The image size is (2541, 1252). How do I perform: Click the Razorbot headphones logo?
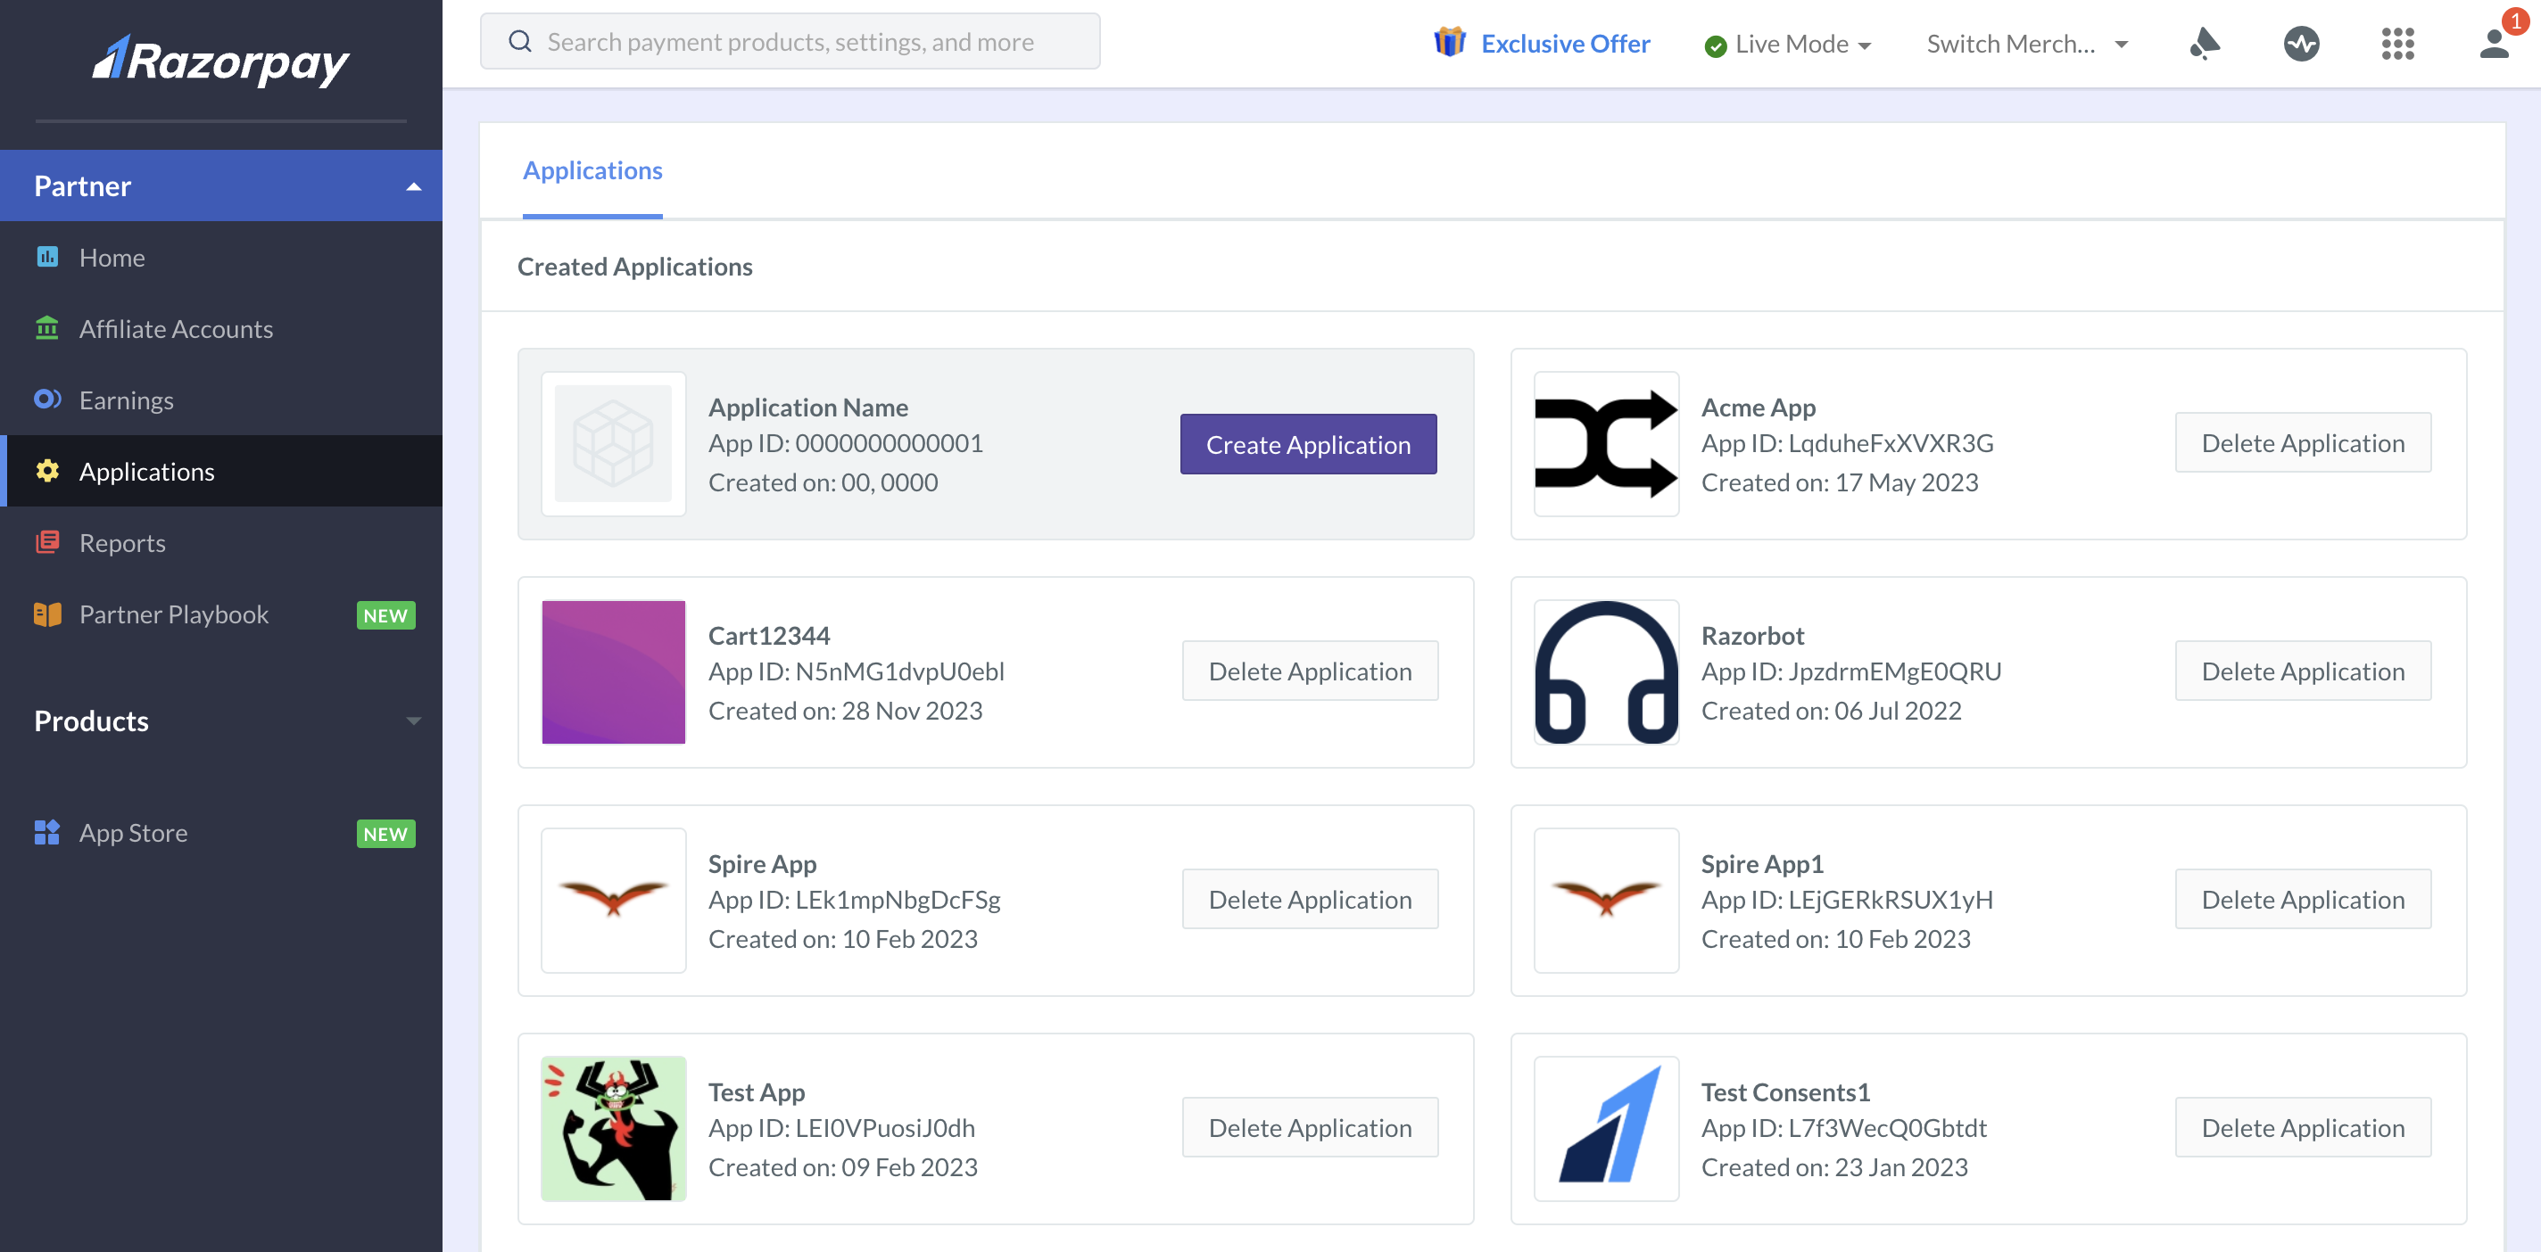pos(1606,671)
